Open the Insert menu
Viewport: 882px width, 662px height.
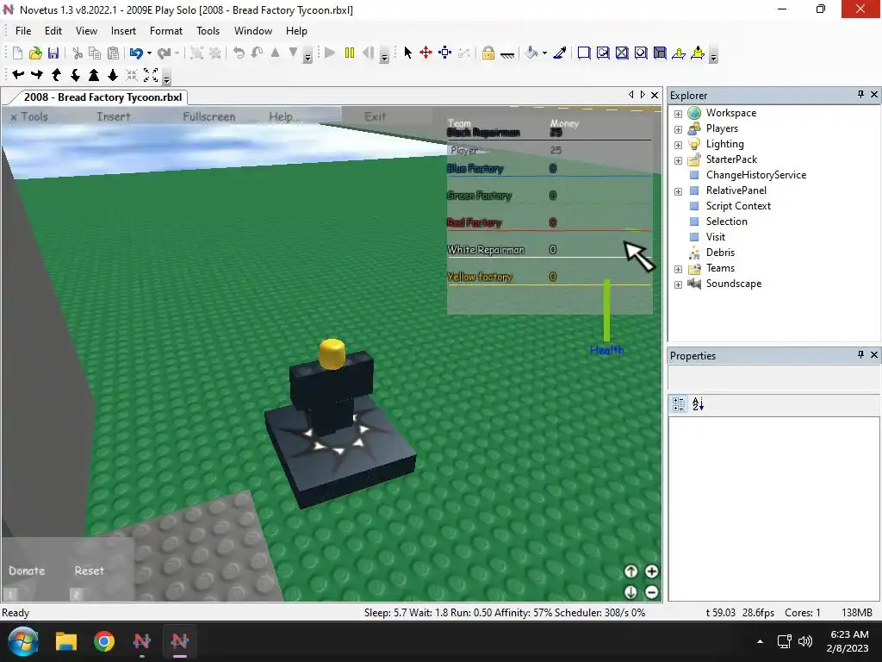click(x=123, y=31)
